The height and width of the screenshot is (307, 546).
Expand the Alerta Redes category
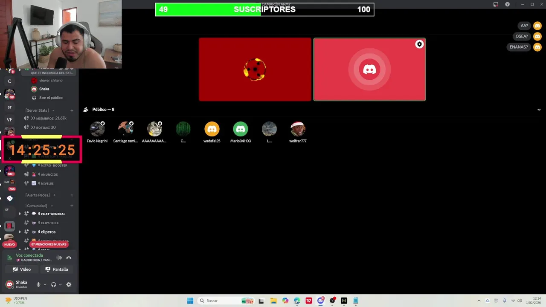tap(40, 195)
